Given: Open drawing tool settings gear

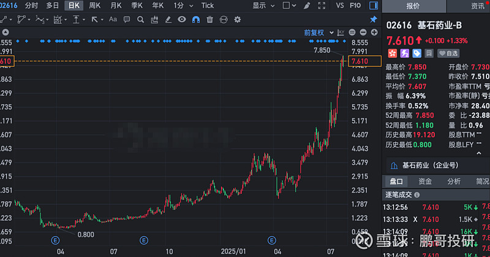Looking at the screenshot, I should coord(238,20).
